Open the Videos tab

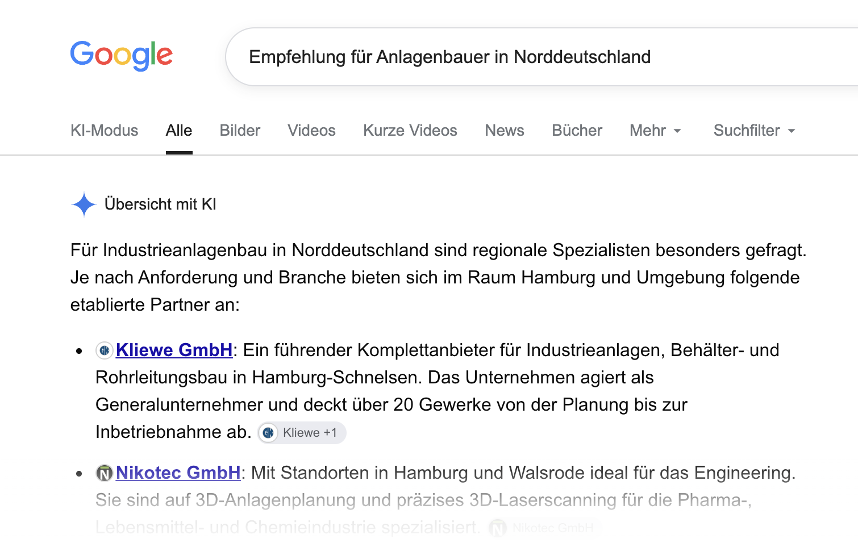click(x=311, y=131)
